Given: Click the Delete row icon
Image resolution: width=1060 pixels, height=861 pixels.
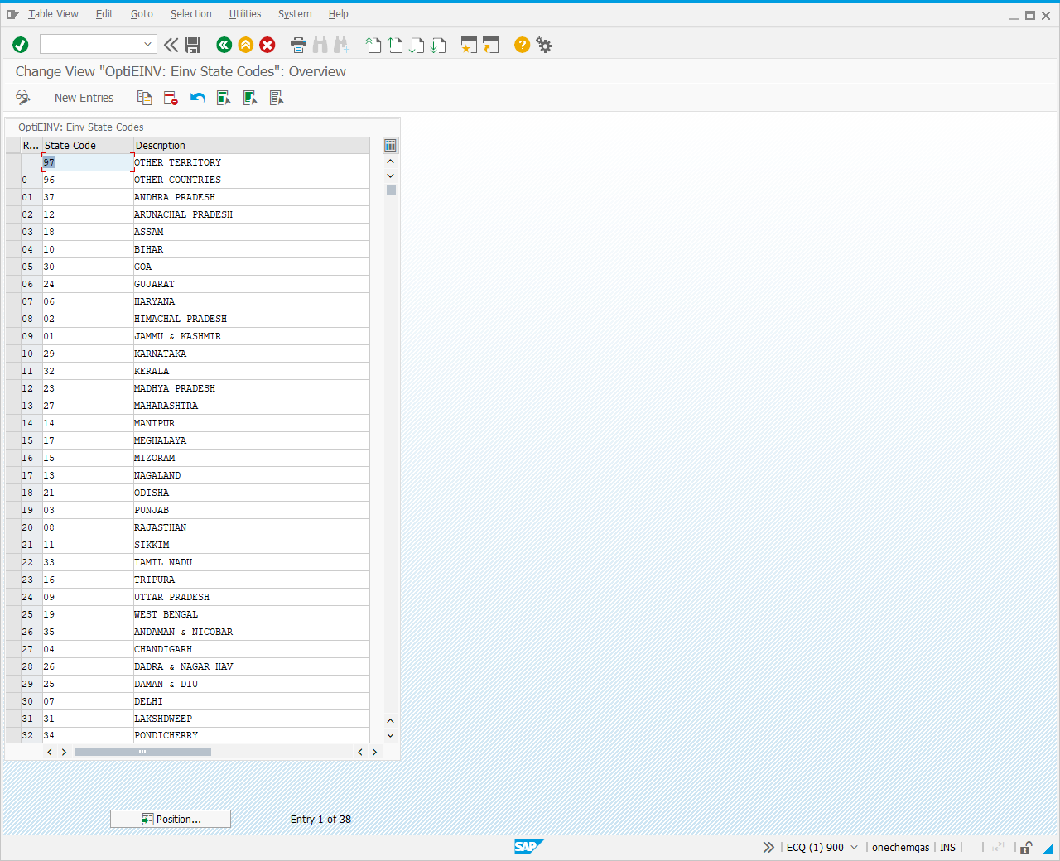Looking at the screenshot, I should pos(171,98).
